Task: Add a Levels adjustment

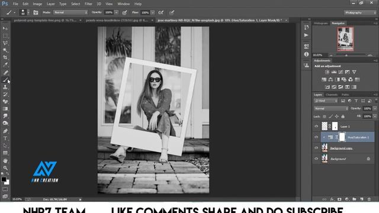Action: [334, 72]
